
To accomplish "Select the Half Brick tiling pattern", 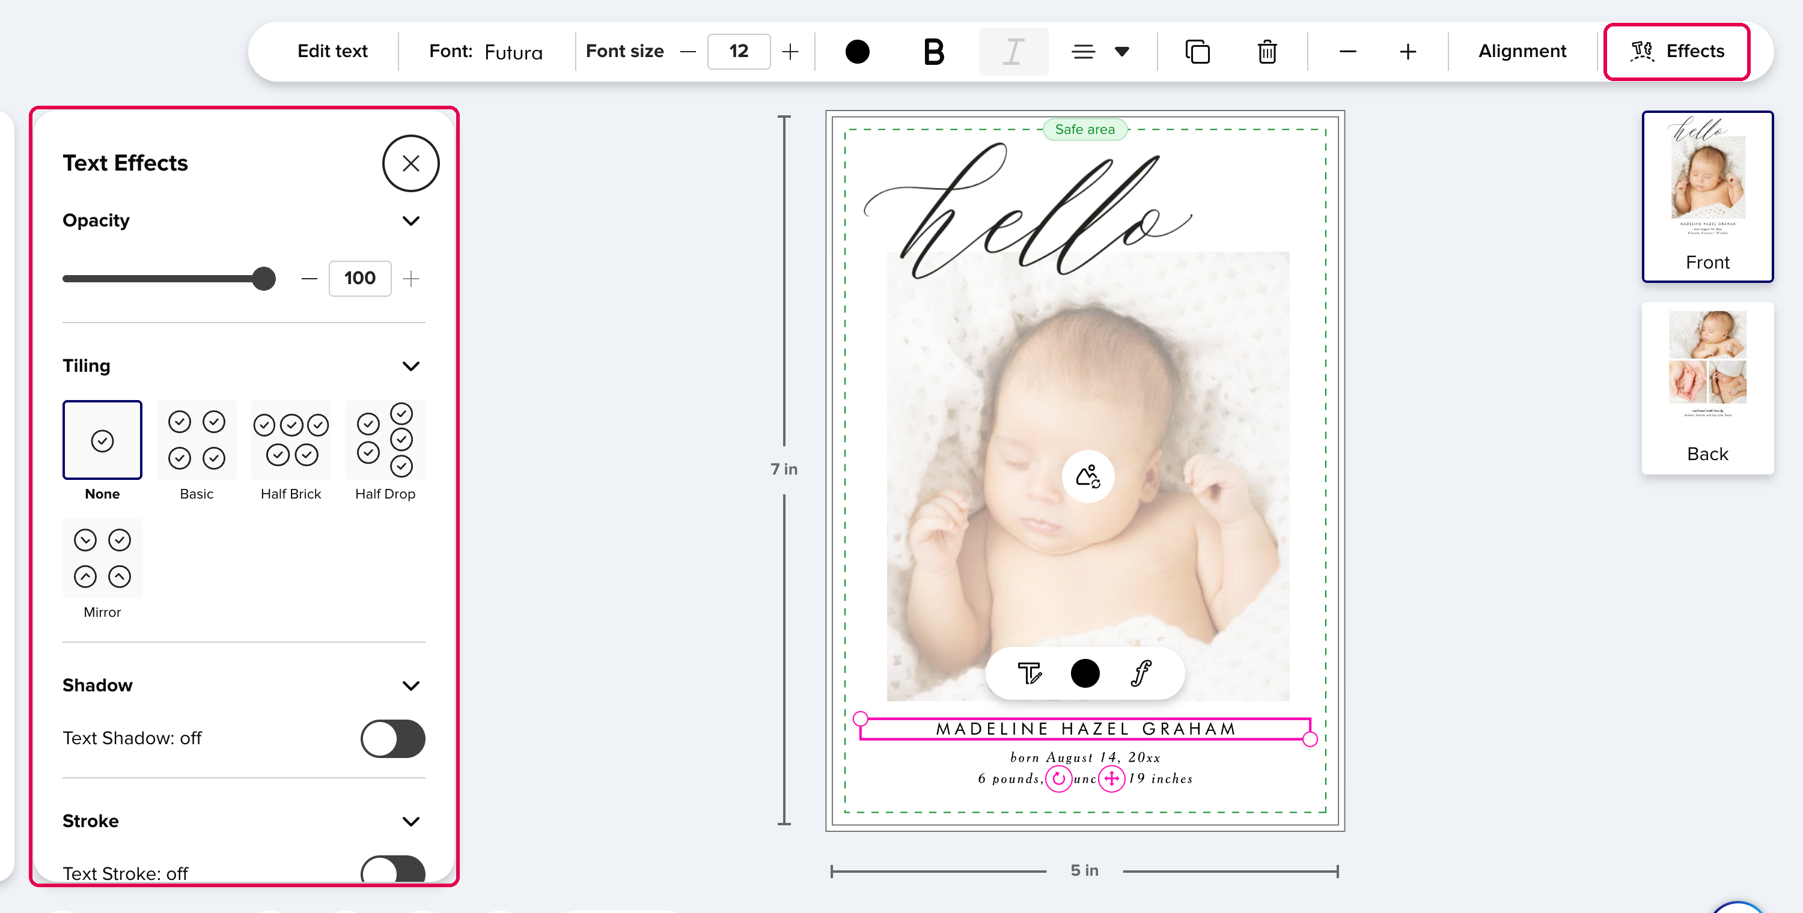I will click(290, 440).
